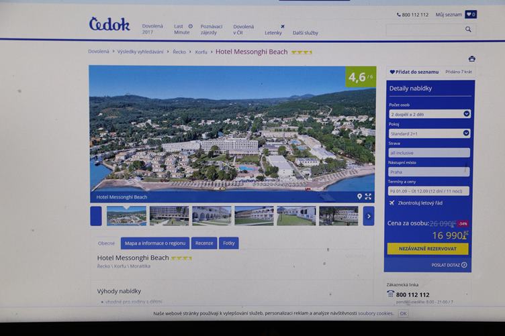Select the second gallery thumbnail
505x336 pixels.
(x=169, y=216)
